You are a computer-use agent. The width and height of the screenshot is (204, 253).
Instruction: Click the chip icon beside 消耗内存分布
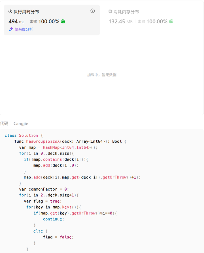[x=110, y=11]
